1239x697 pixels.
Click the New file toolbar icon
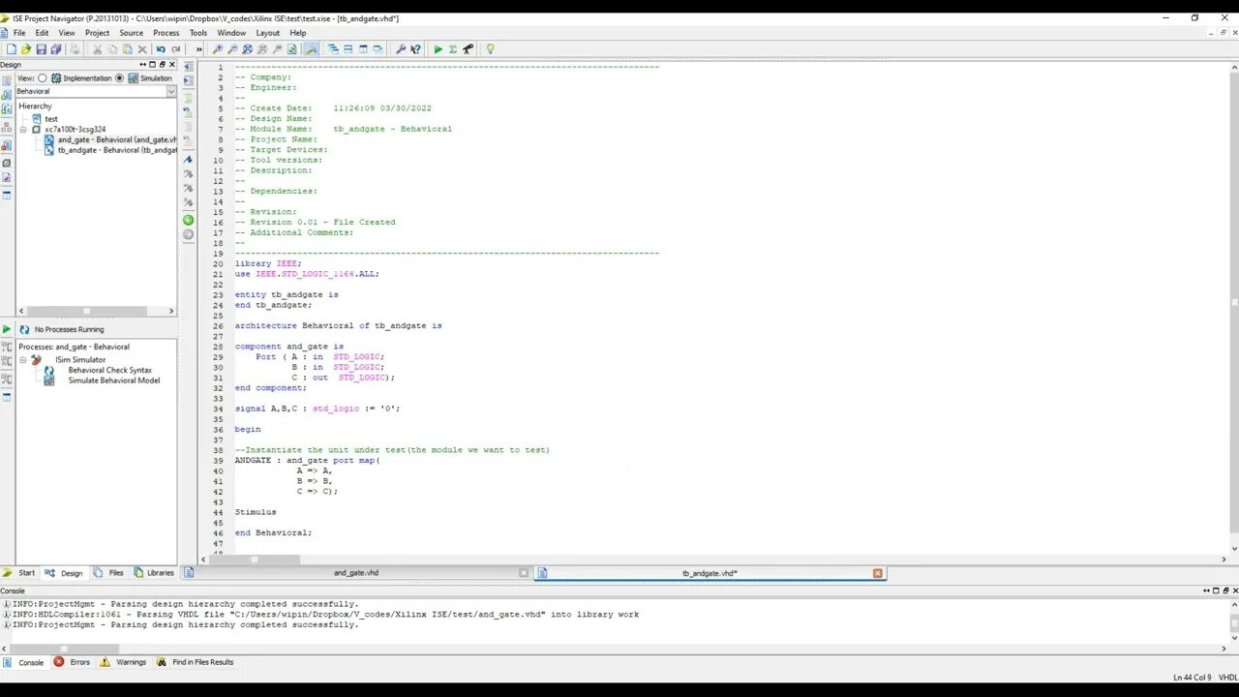[11, 48]
